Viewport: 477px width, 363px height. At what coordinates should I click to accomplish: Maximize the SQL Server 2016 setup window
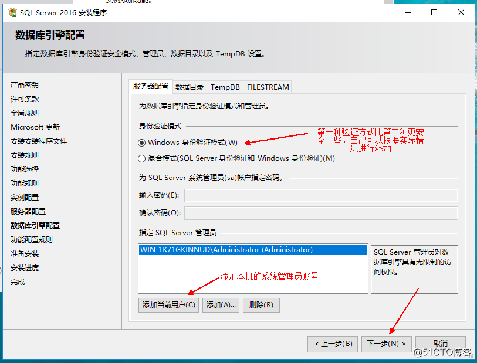[x=434, y=12]
